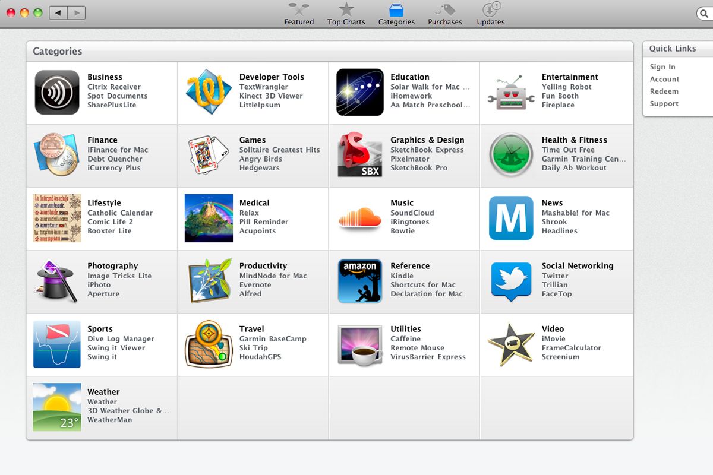This screenshot has width=713, height=475.
Task: Open Remote Mouse under Utilities
Action: point(418,348)
